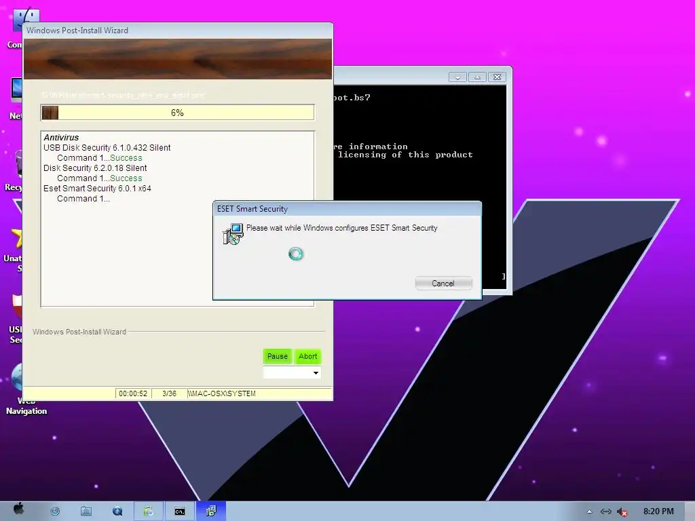This screenshot has height=521, width=695.
Task: Click the muted volume tray icon
Action: coord(622,512)
